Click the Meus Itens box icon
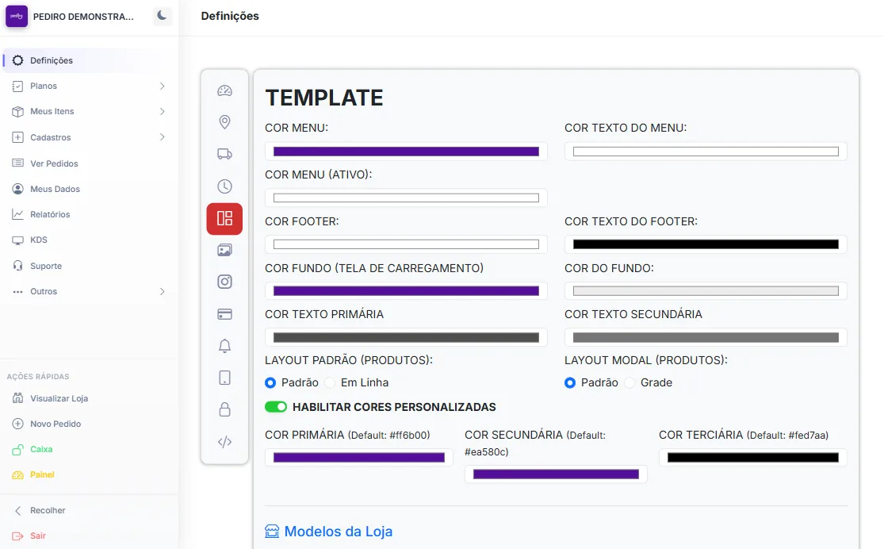 (18, 112)
